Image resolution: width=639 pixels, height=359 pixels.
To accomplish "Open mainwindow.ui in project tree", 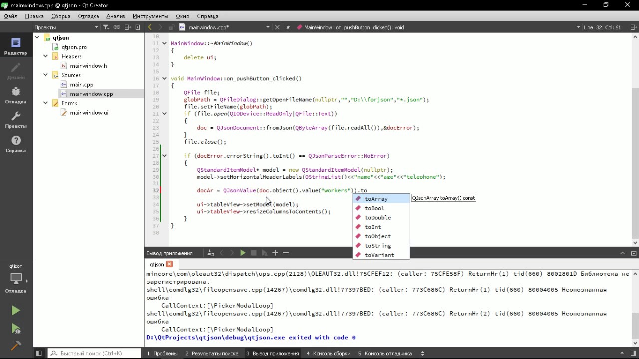I will tap(89, 113).
